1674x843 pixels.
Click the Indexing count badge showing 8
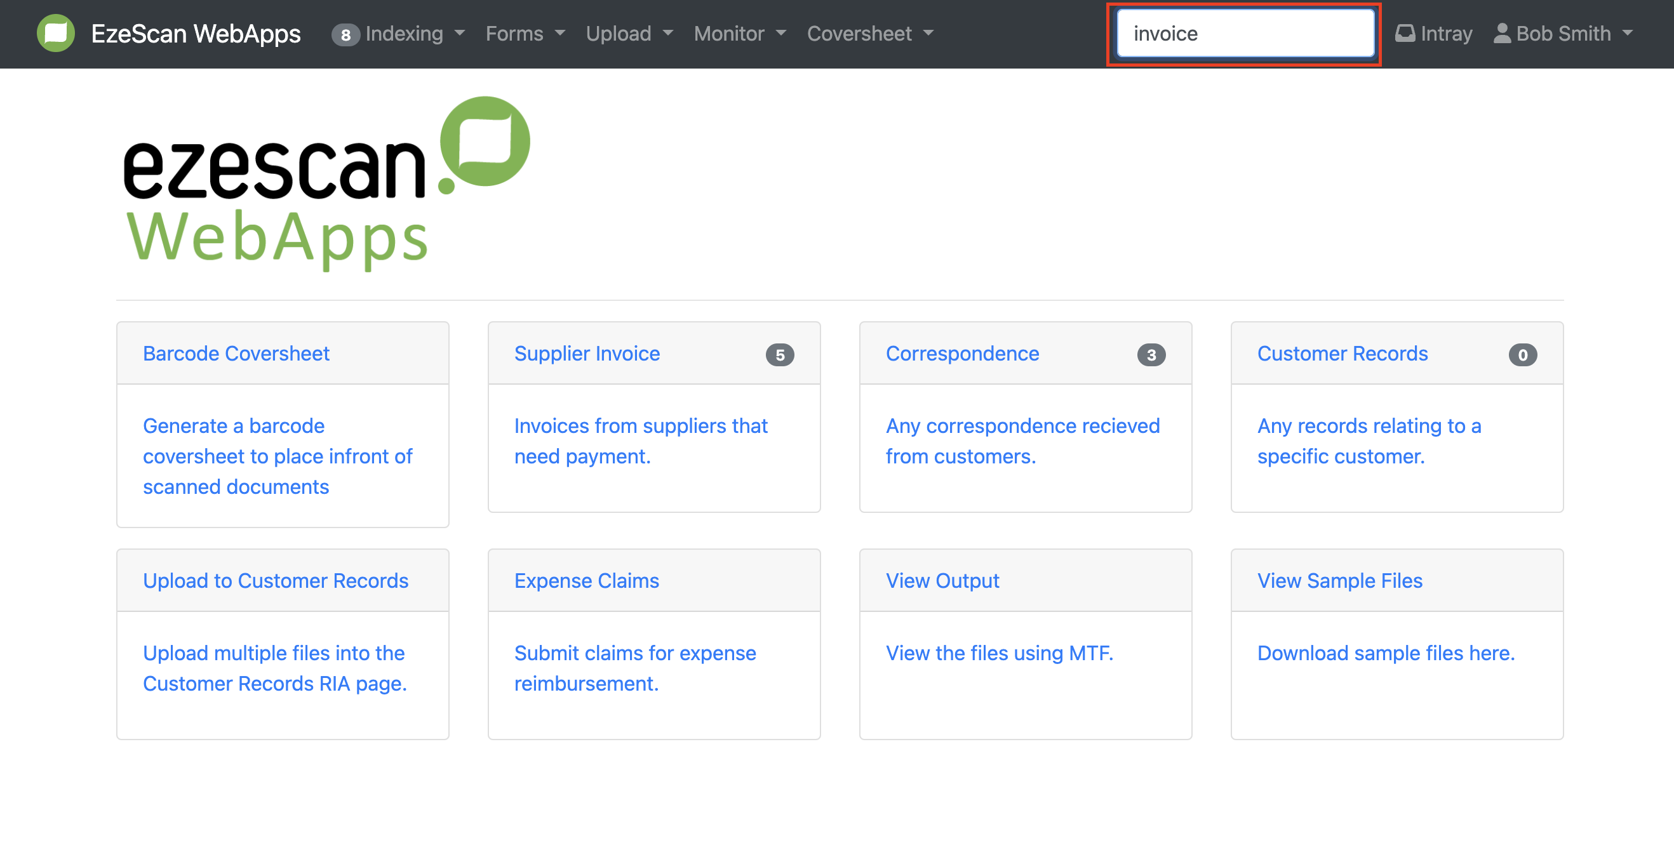[345, 34]
